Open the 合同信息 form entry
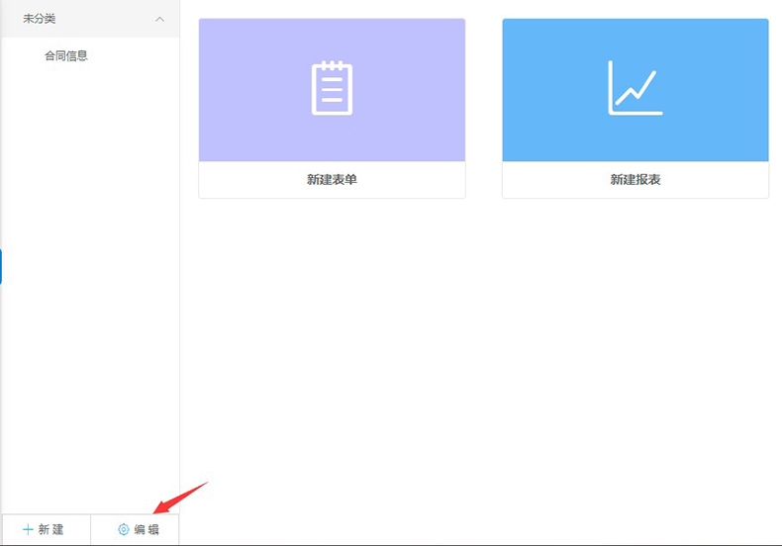The height and width of the screenshot is (546, 782). [x=66, y=55]
